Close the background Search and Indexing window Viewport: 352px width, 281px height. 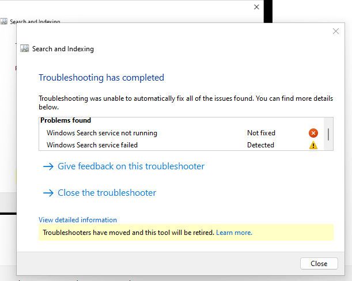(x=256, y=7)
